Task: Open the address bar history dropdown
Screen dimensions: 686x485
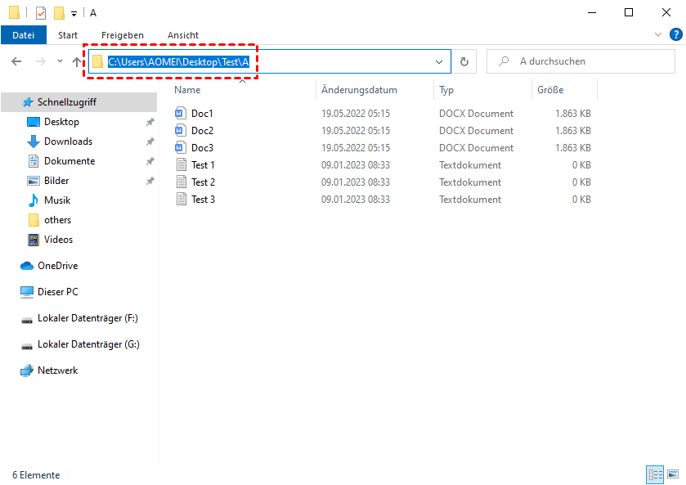Action: [x=439, y=61]
